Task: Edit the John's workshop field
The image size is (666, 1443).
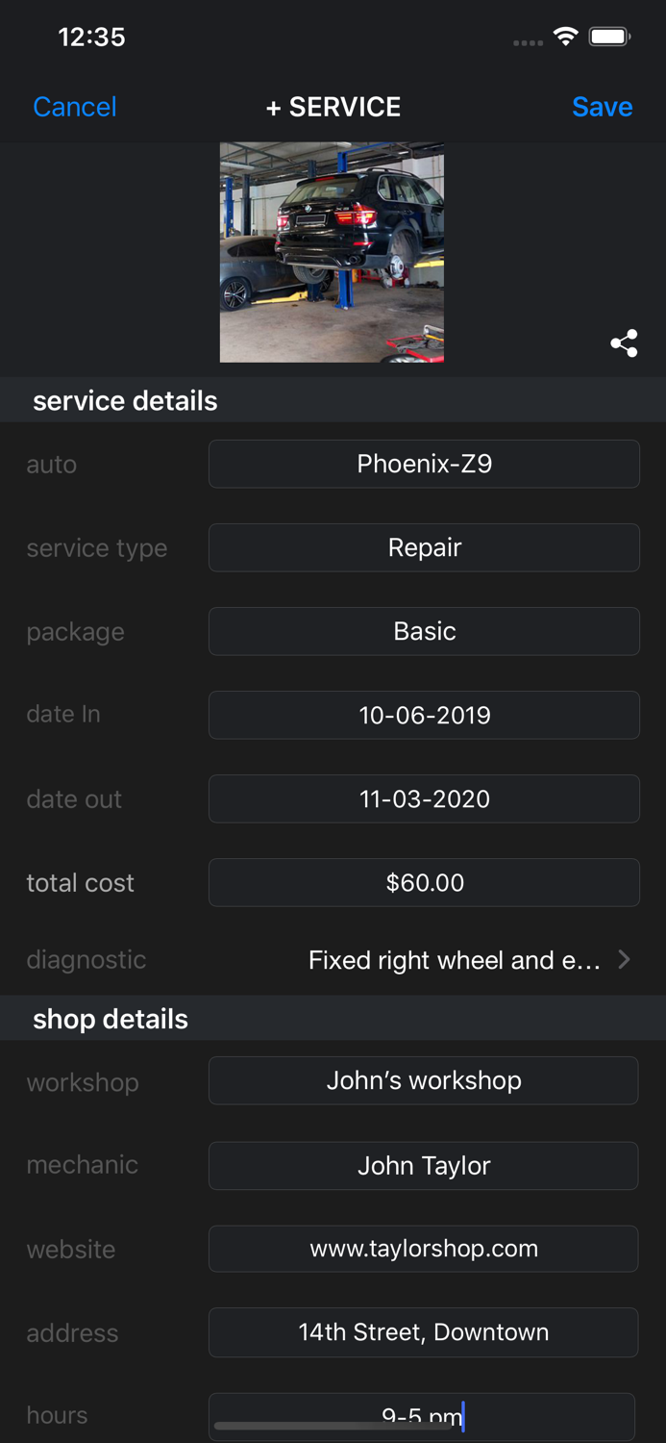Action: pyautogui.click(x=424, y=1080)
